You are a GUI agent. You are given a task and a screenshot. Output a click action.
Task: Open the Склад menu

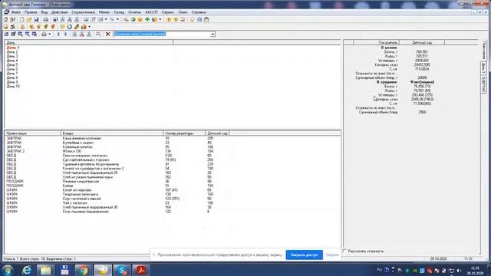119,12
